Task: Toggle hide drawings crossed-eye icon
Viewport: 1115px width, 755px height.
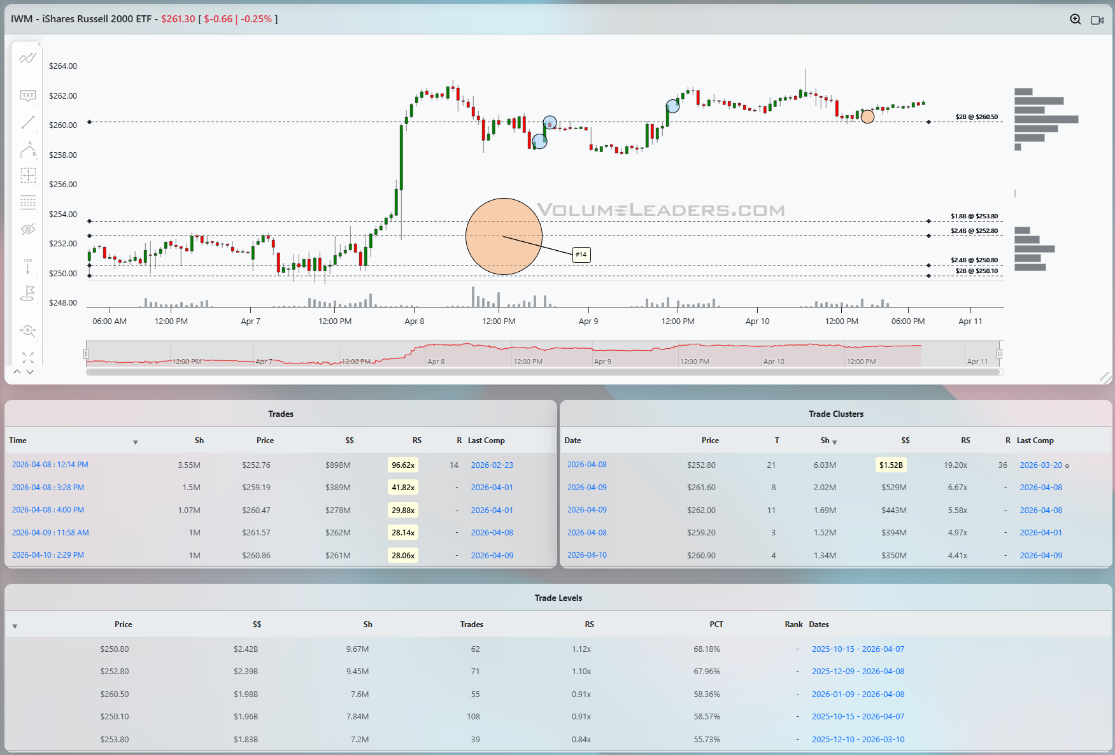Action: (x=28, y=229)
